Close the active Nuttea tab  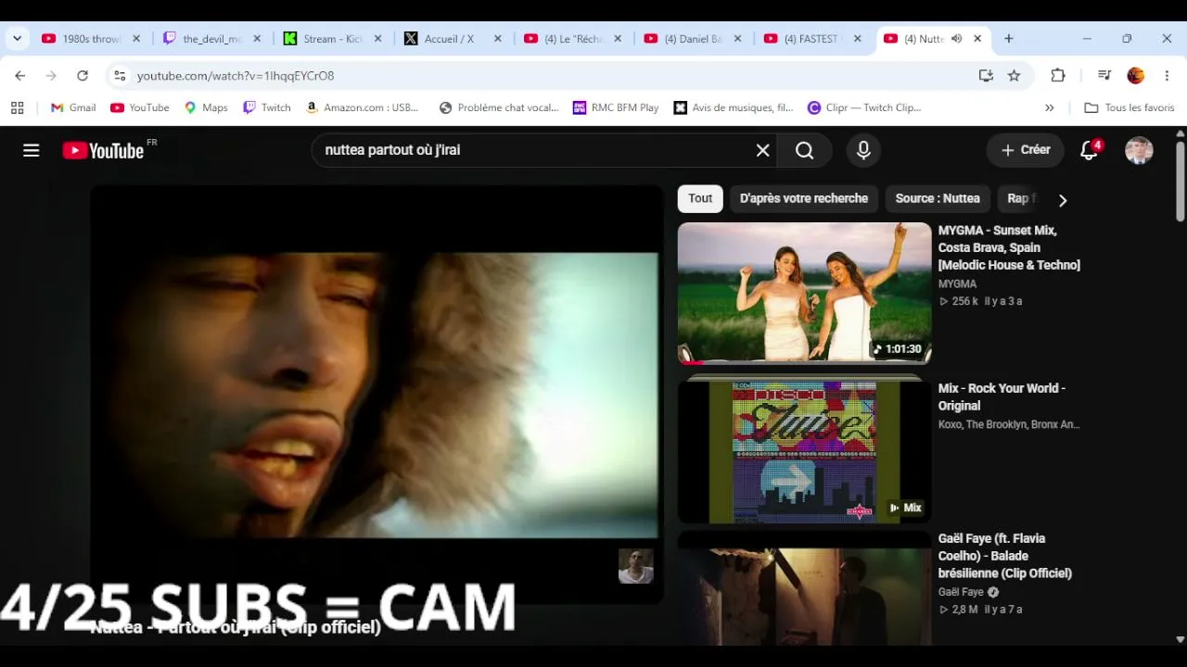977,39
